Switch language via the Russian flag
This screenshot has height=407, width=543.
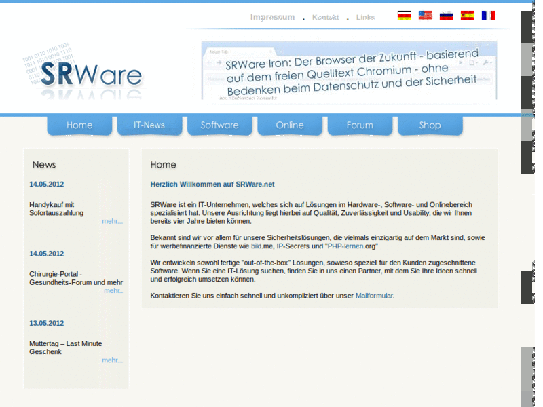tap(447, 15)
